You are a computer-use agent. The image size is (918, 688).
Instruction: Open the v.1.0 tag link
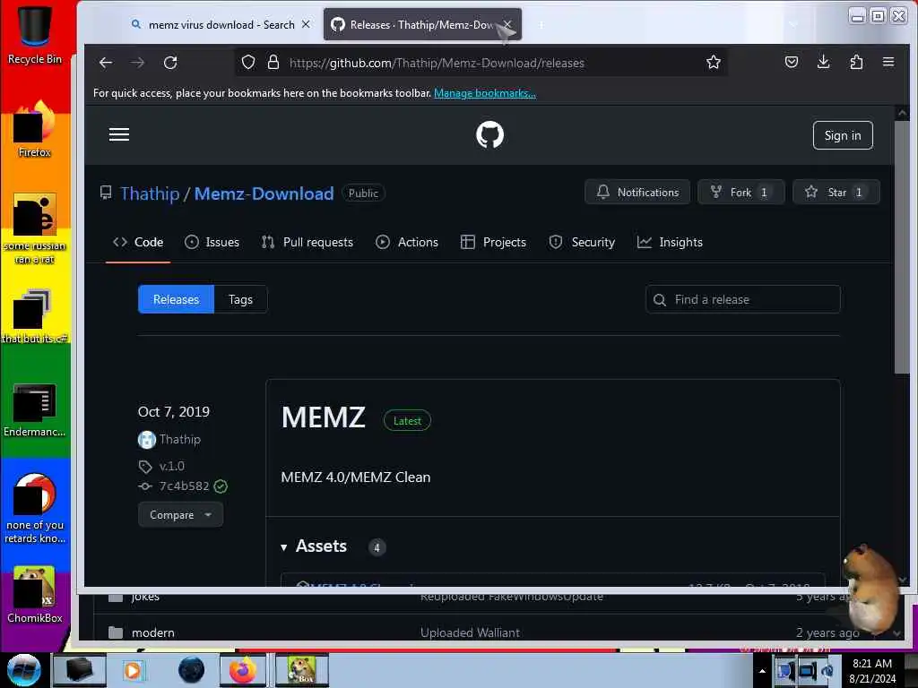point(171,466)
